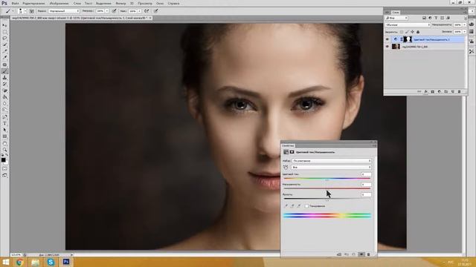The image size is (476, 267).
Task: Open the File menu
Action: pyautogui.click(x=15, y=3)
